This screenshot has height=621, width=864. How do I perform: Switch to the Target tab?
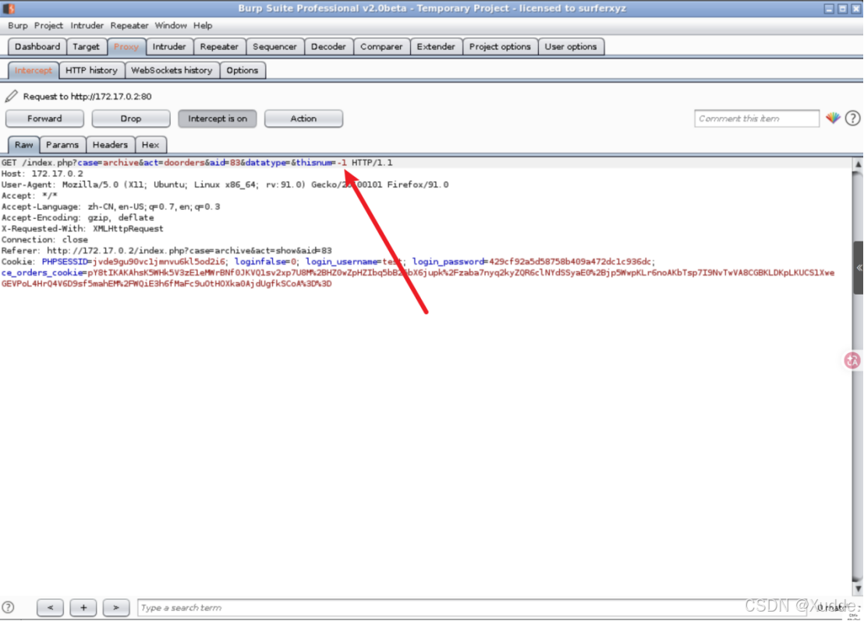pyautogui.click(x=87, y=47)
